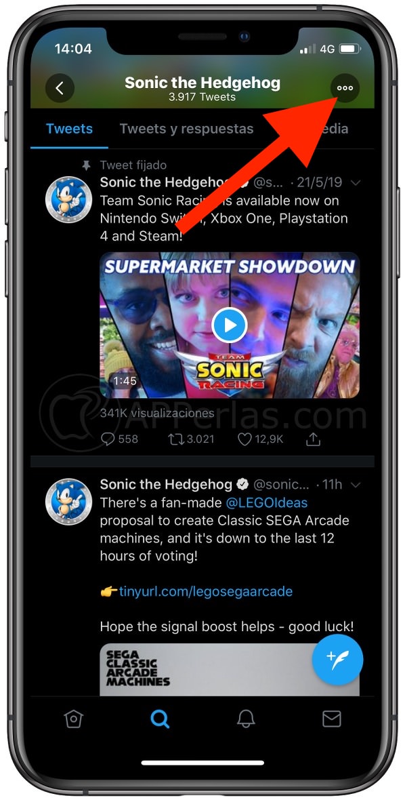Tap the reply icon with 558 replies

coord(119,439)
